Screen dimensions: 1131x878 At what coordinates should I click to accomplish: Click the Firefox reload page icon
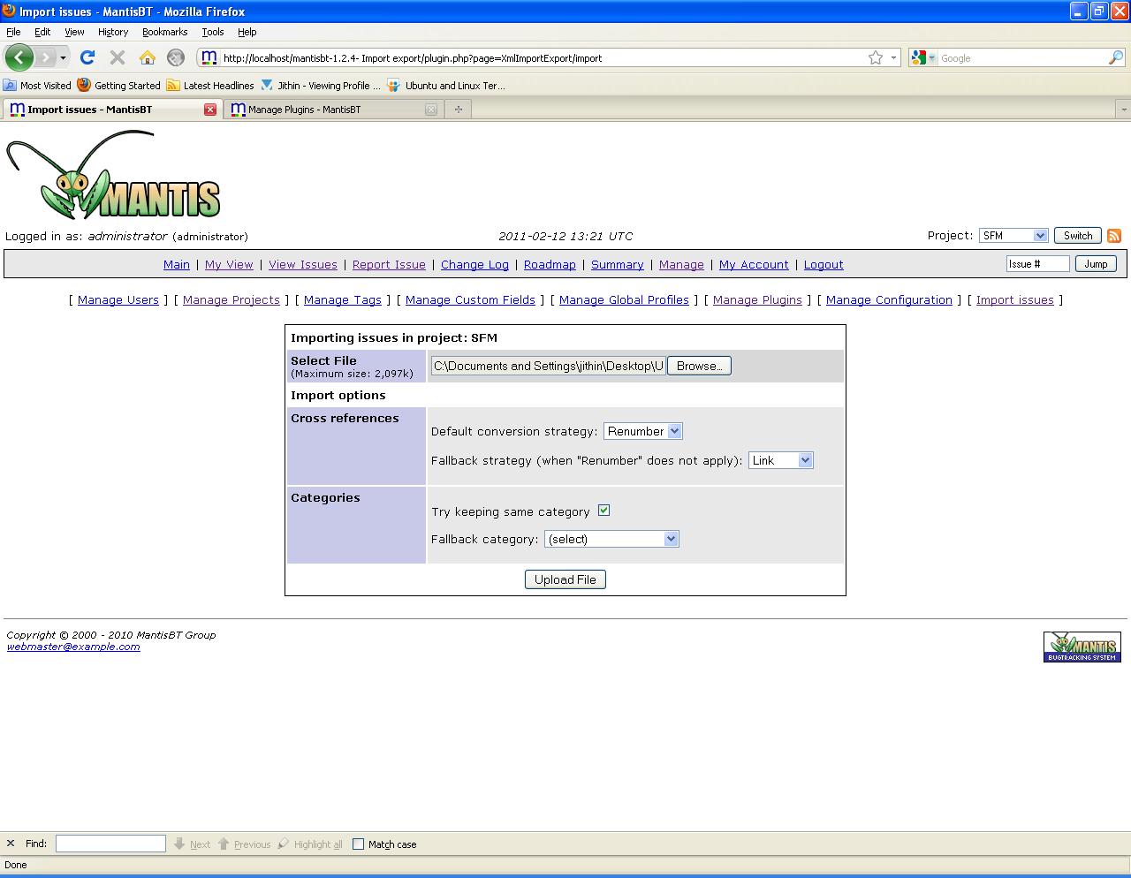[87, 57]
